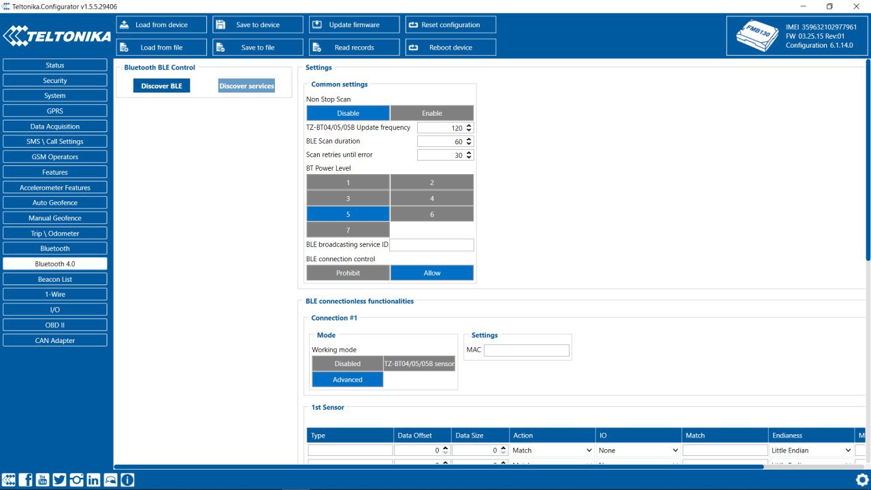Increase Data Offset in first sensor row
871x490 pixels.
[445, 448]
